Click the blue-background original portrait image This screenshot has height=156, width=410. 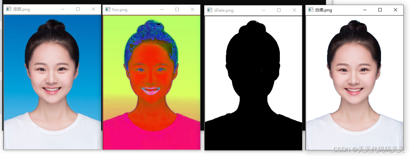coord(52,82)
